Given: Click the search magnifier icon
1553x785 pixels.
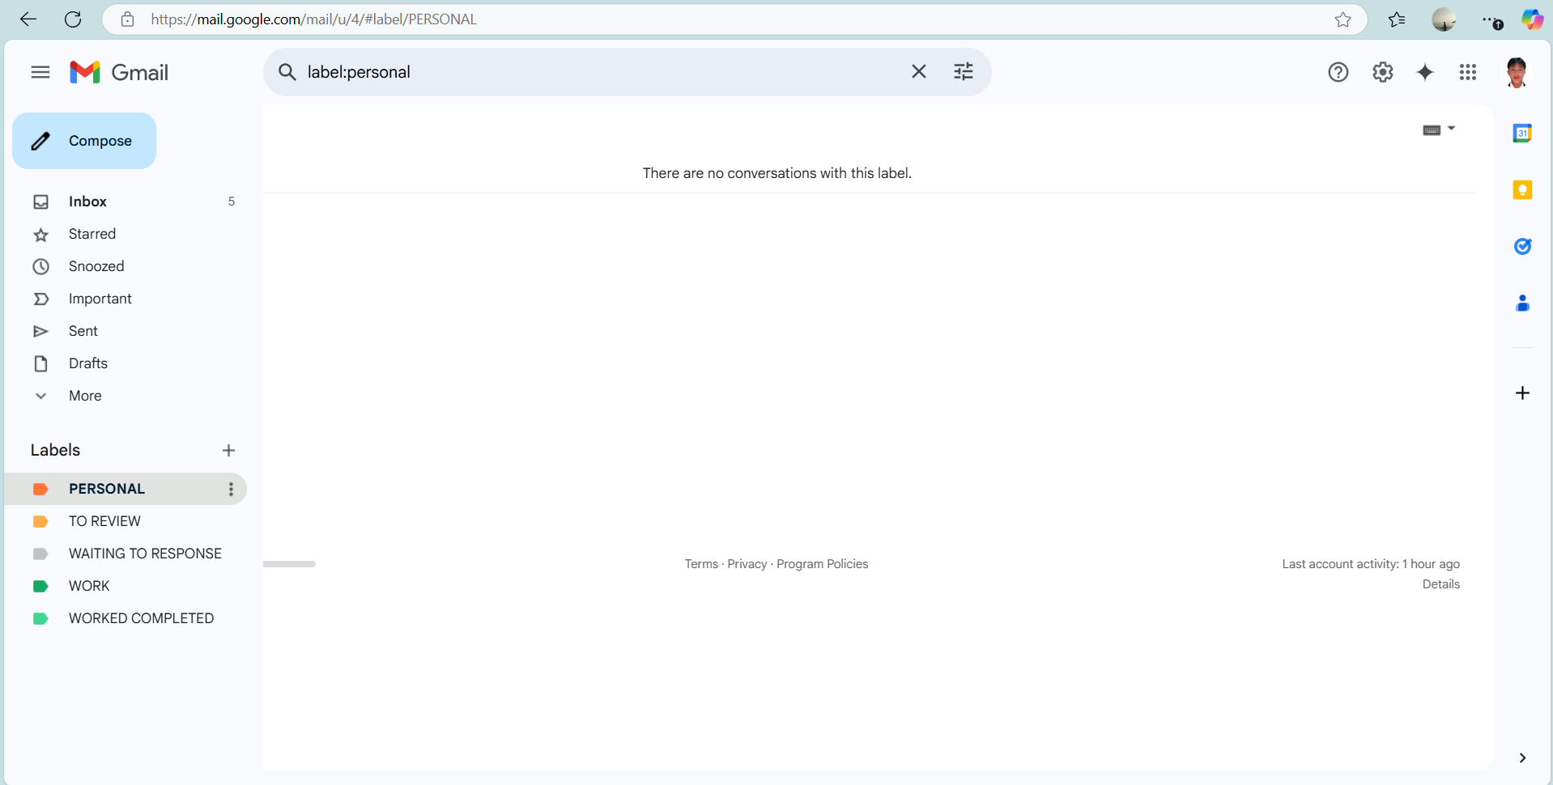Looking at the screenshot, I should pos(287,72).
